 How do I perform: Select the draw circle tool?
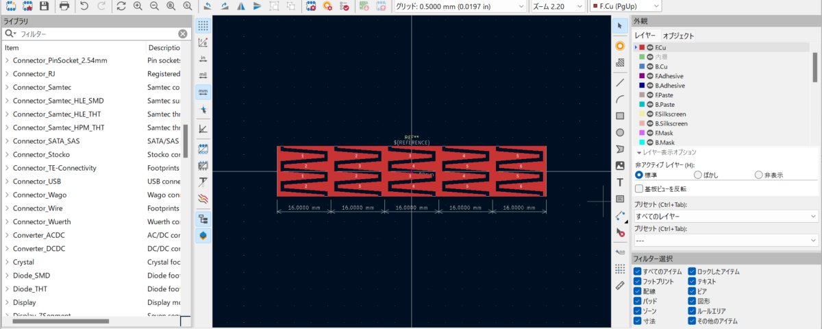click(x=620, y=132)
